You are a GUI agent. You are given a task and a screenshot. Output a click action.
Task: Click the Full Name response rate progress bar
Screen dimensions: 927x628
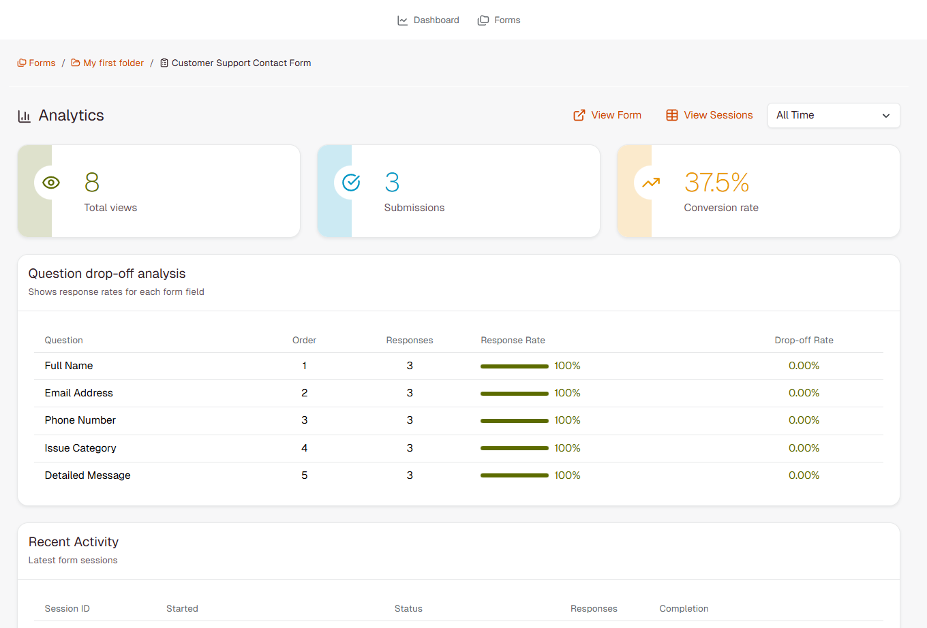click(514, 365)
